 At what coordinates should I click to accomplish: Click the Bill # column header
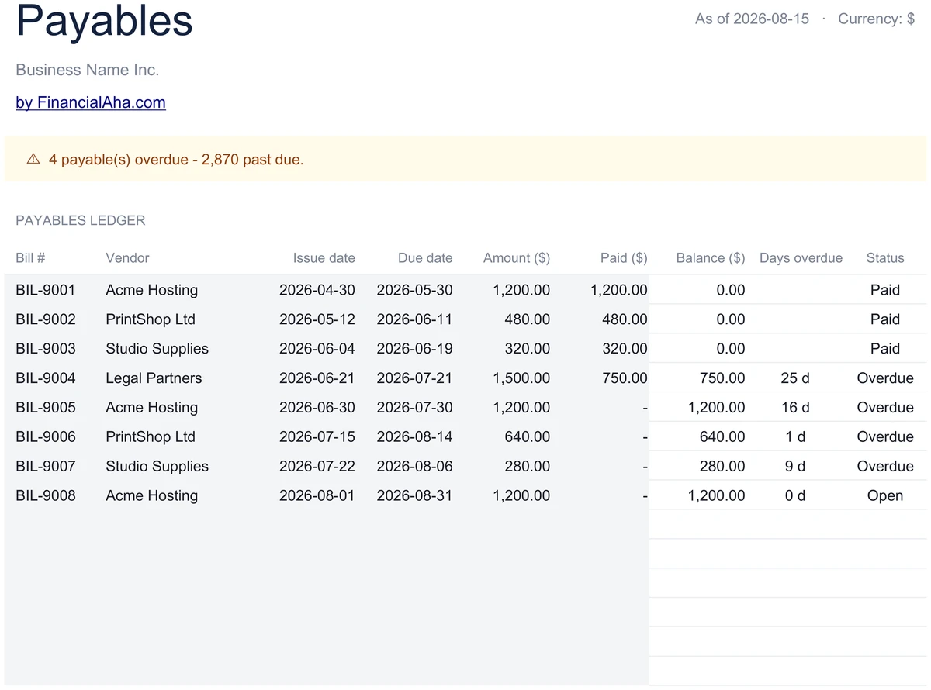[x=30, y=258]
